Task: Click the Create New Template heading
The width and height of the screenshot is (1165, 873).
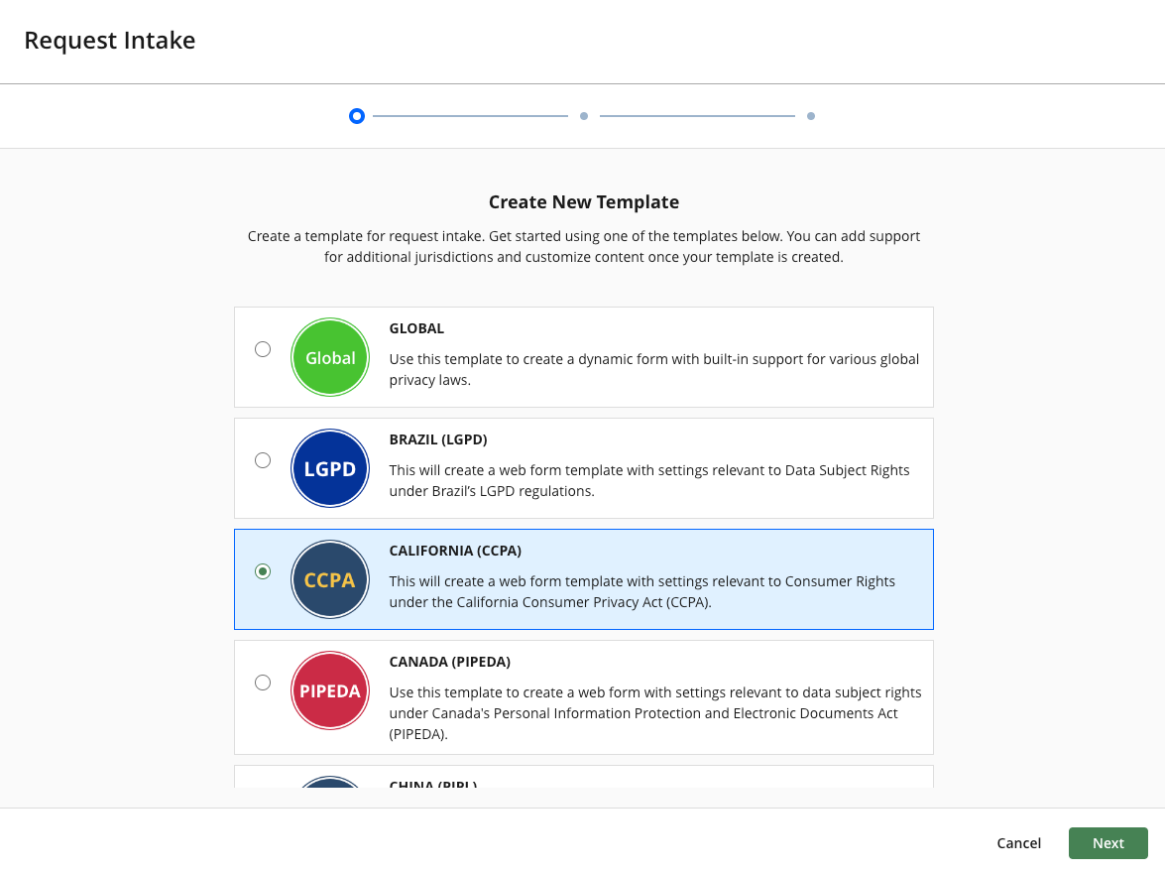Action: click(584, 201)
